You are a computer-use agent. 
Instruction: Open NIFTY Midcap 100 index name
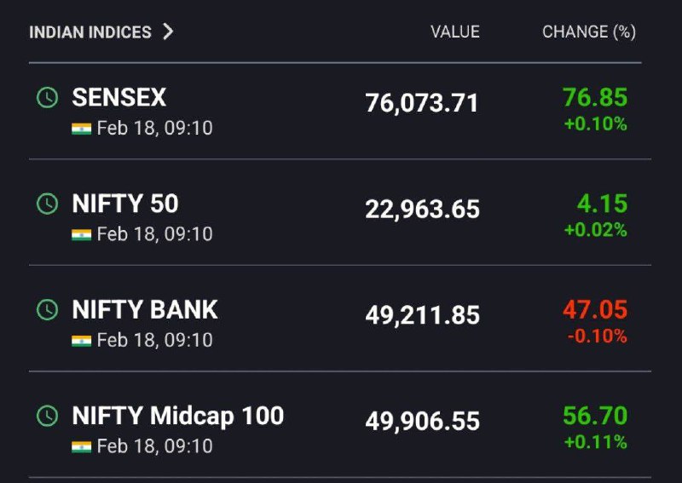pyautogui.click(x=178, y=416)
